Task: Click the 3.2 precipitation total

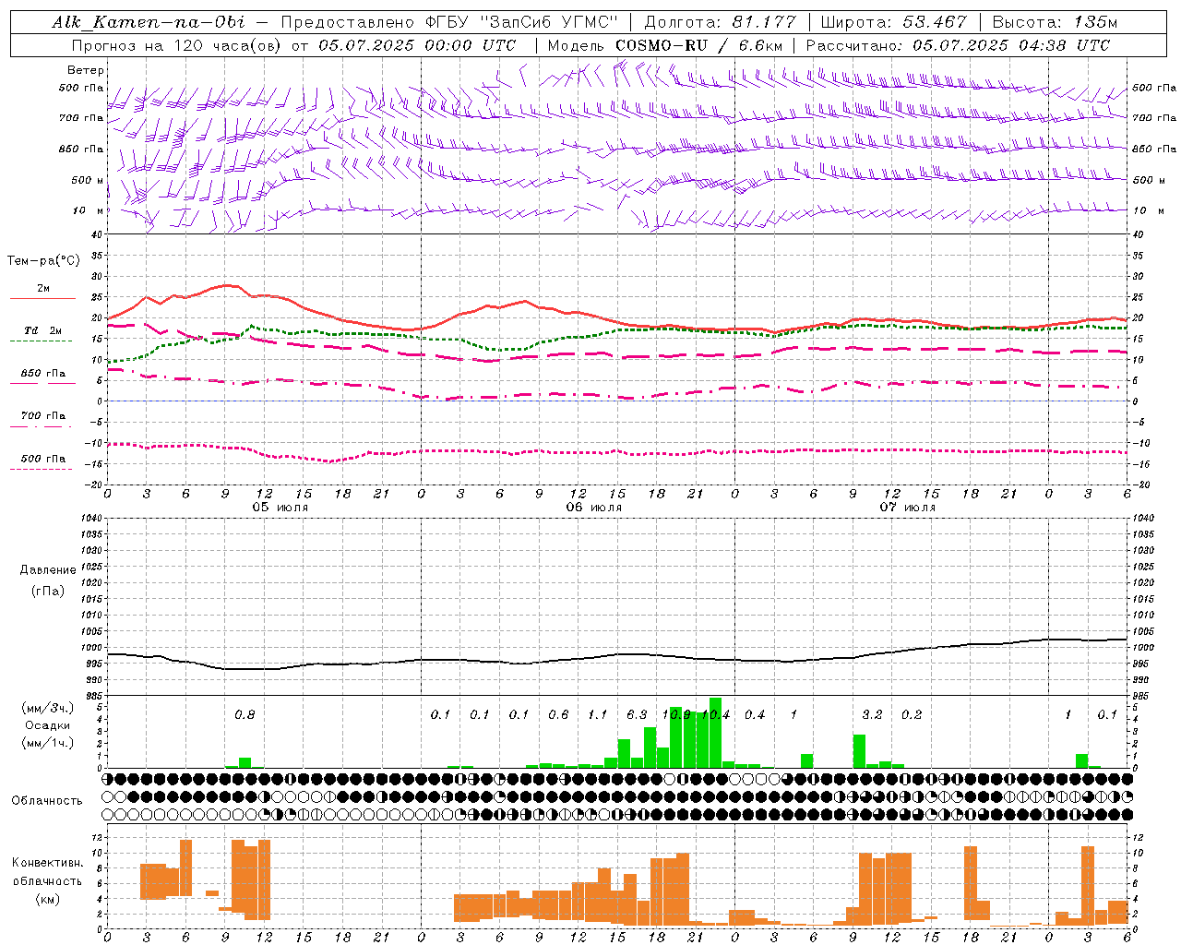Action: (x=872, y=714)
